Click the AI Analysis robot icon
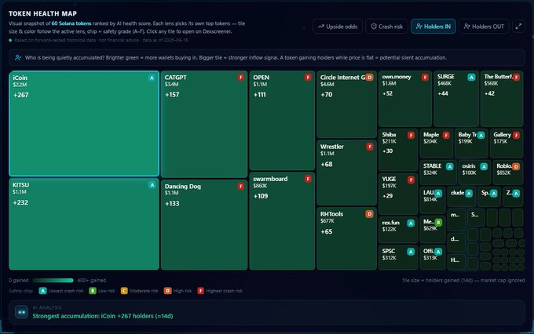534x334 pixels. (x=21, y=312)
